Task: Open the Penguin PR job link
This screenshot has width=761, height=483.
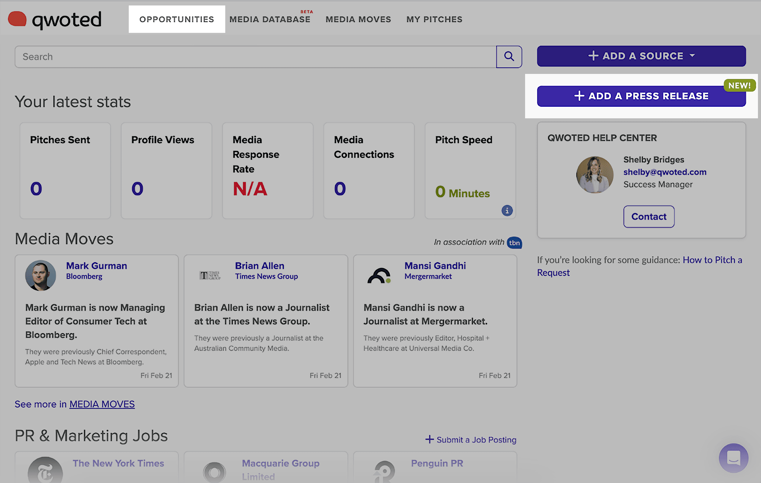Action: (x=437, y=463)
